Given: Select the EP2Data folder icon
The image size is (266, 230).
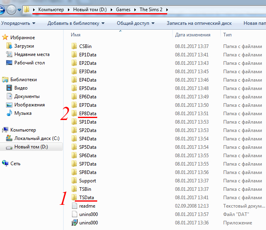Looking at the screenshot, I should point(74,63).
